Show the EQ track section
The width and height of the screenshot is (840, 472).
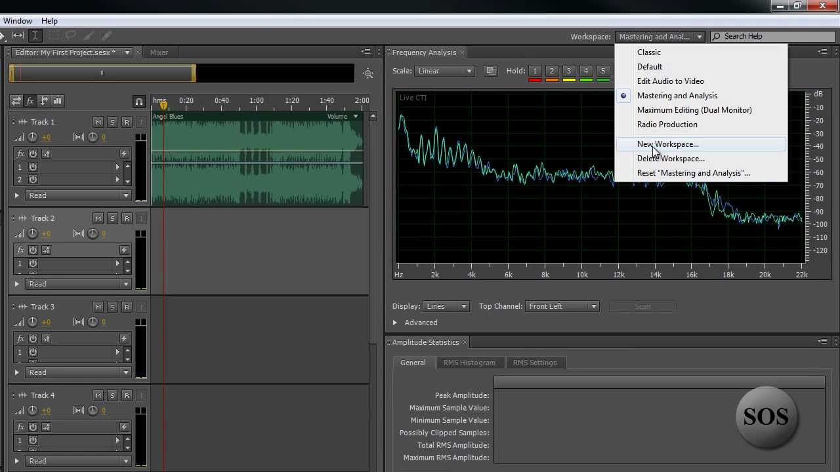[57, 101]
